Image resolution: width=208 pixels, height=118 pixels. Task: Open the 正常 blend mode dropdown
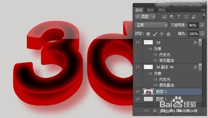151,25
